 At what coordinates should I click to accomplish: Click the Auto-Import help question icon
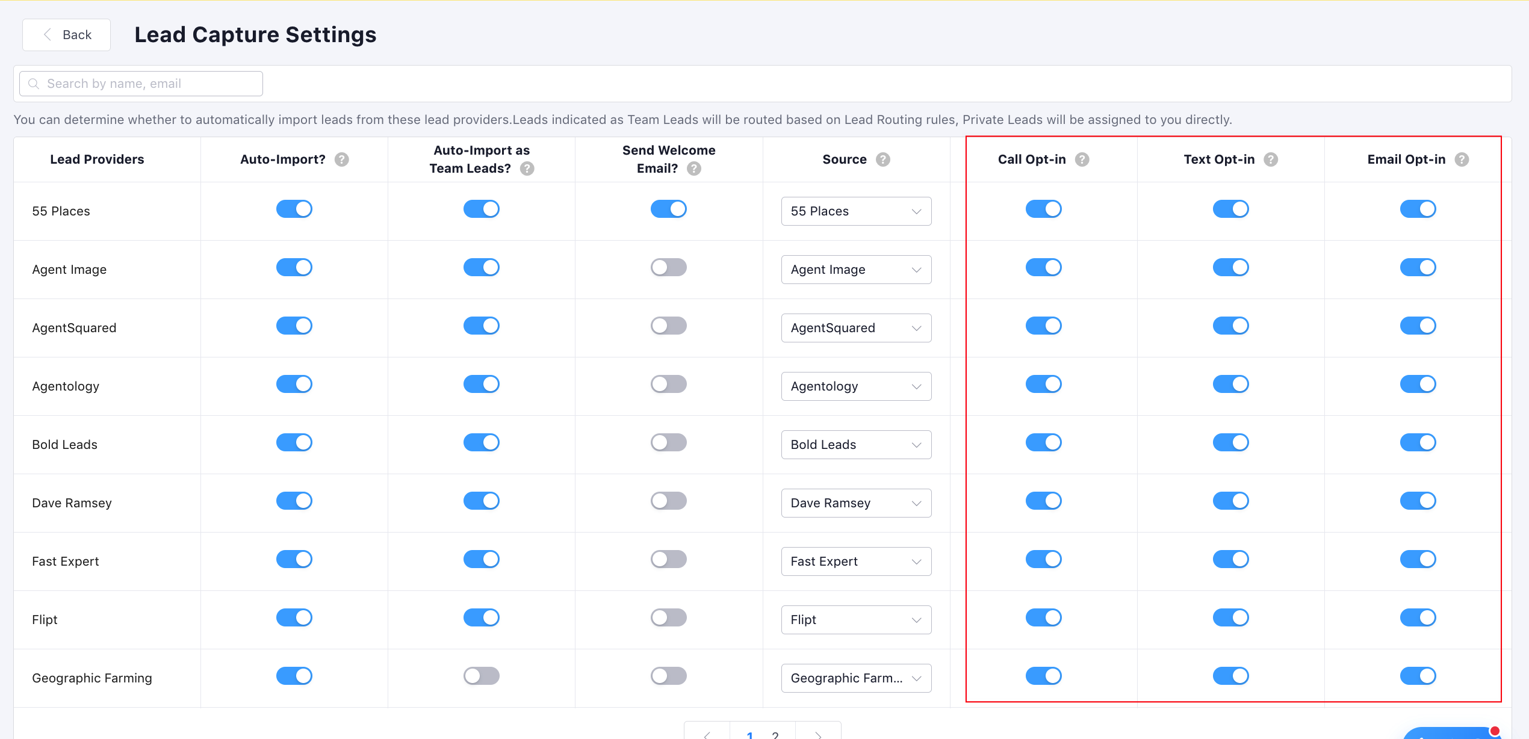(342, 159)
